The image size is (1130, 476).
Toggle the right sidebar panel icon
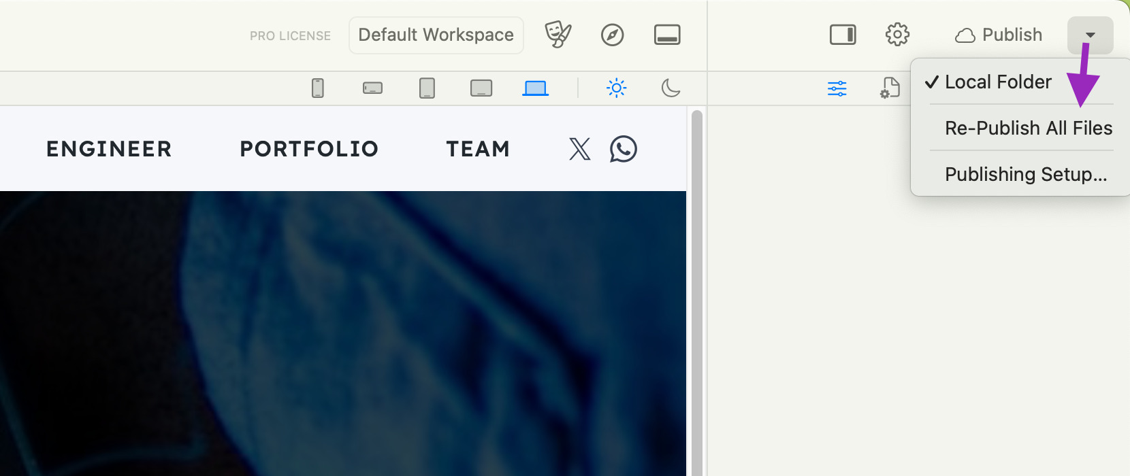pos(843,35)
